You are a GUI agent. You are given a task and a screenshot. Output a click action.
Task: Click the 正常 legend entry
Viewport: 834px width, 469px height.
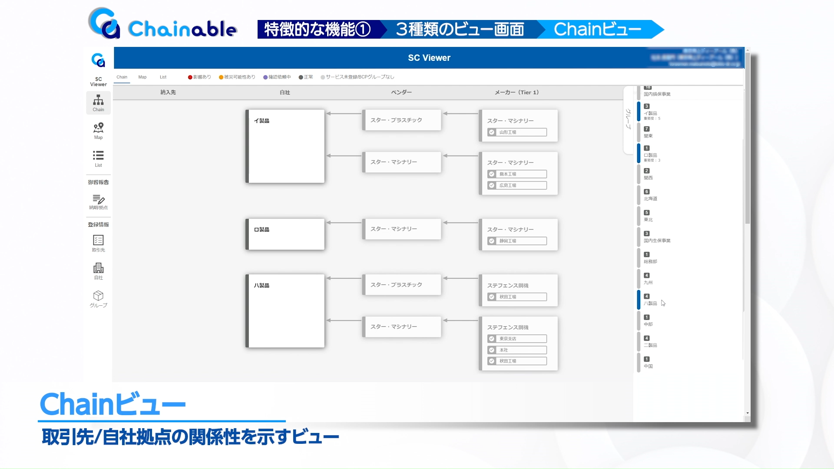(306, 77)
